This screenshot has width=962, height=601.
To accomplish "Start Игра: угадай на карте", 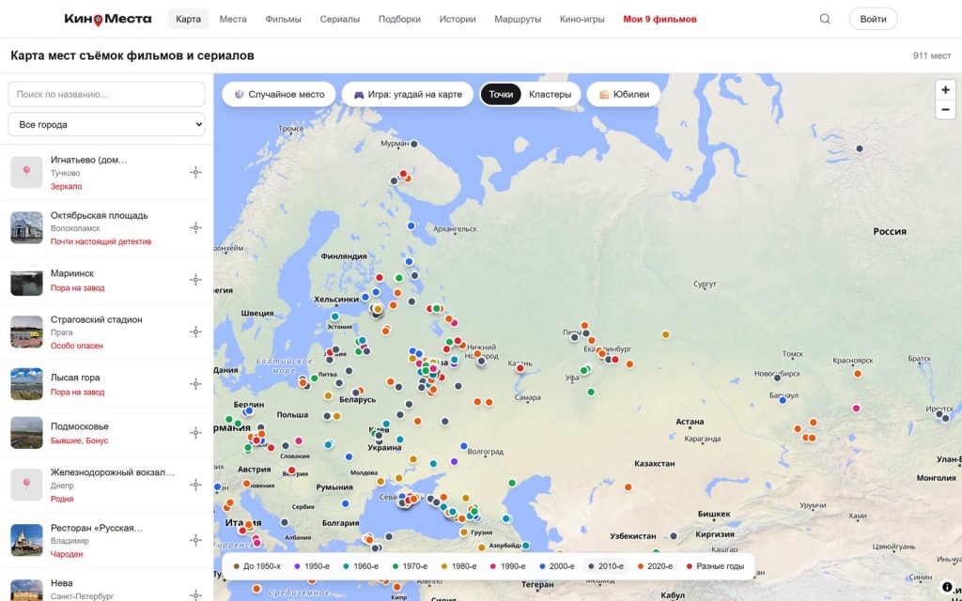I will (408, 95).
